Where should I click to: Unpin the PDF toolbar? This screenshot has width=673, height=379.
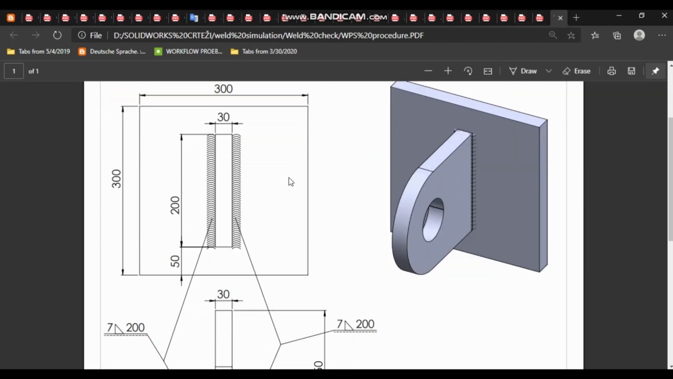click(x=655, y=71)
